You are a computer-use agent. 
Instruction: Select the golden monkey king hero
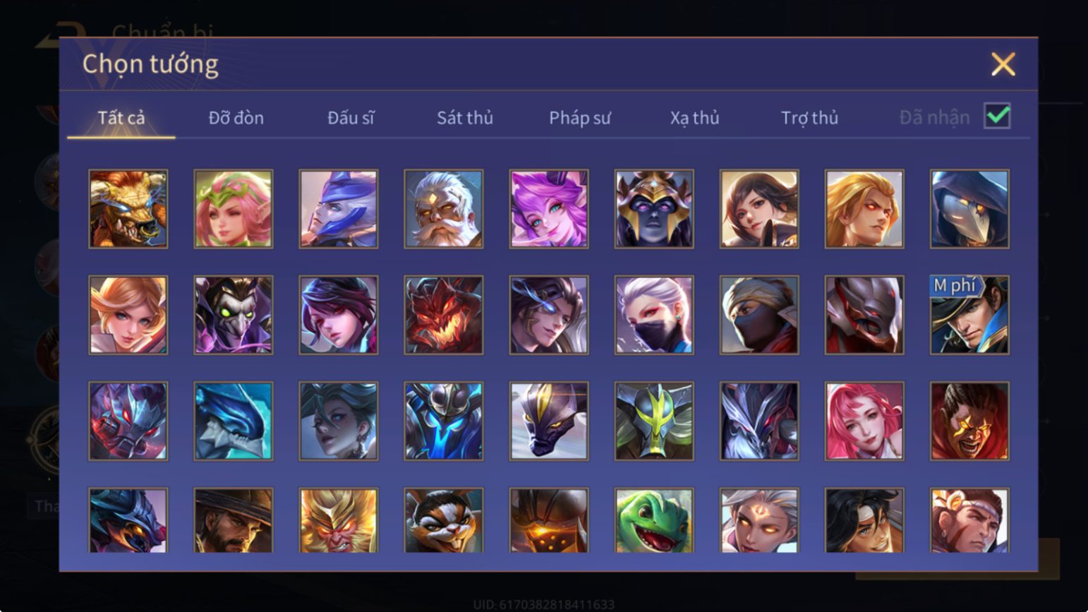coord(339,520)
